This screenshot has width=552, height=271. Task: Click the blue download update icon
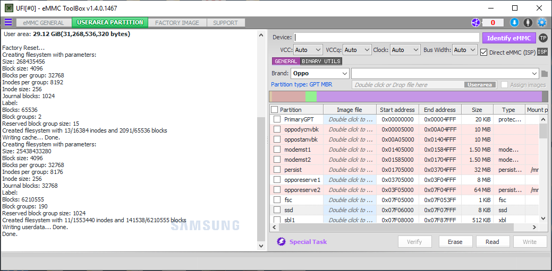click(514, 22)
